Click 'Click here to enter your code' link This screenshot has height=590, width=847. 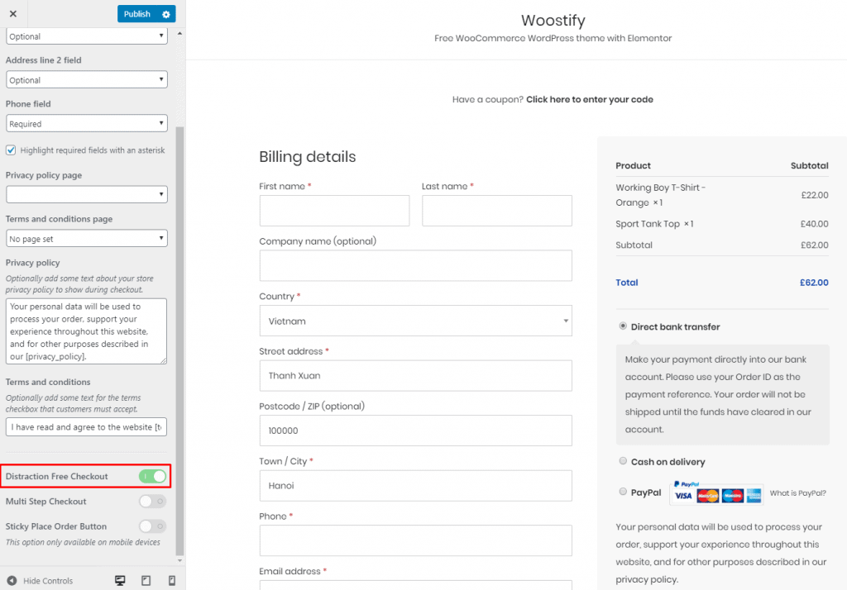click(x=589, y=99)
